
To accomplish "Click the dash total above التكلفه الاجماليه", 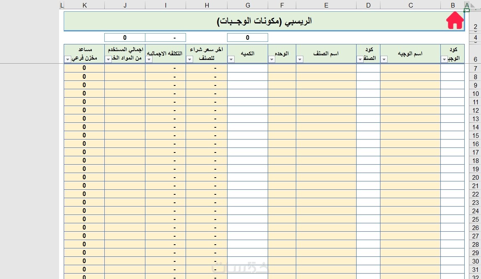I will (x=166, y=37).
